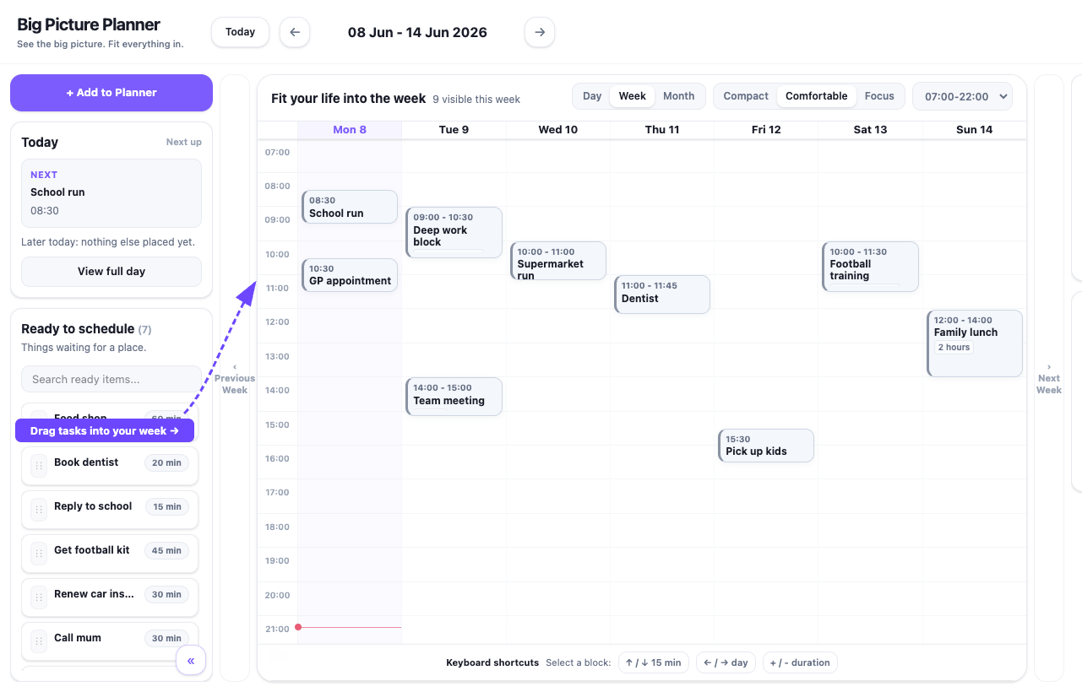Image resolution: width=1082 pixels, height=692 pixels.
Task: Click the NEXT School run card in Today
Action: [x=111, y=193]
